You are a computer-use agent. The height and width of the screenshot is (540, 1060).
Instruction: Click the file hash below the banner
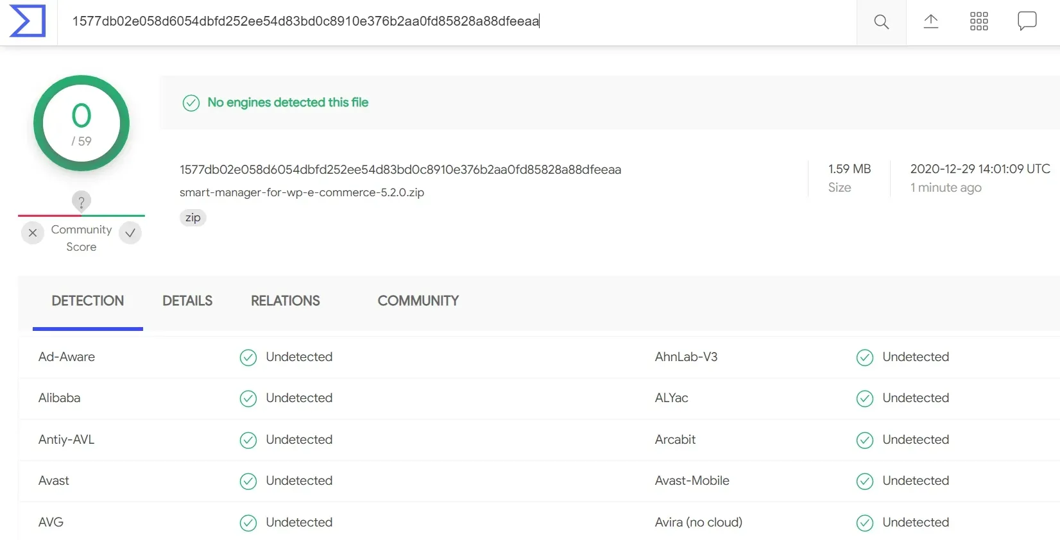coord(400,169)
